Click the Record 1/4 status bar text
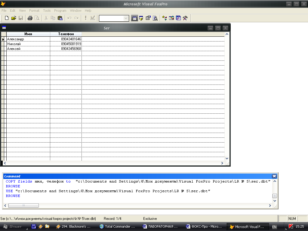Image resolution: width=308 pixels, height=231 pixels. coord(112,219)
